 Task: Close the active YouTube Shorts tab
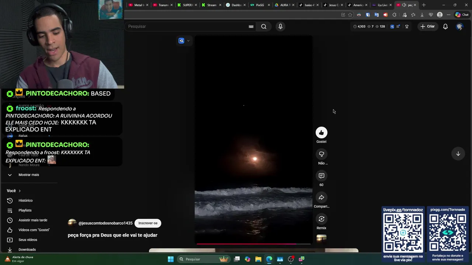coord(415,5)
